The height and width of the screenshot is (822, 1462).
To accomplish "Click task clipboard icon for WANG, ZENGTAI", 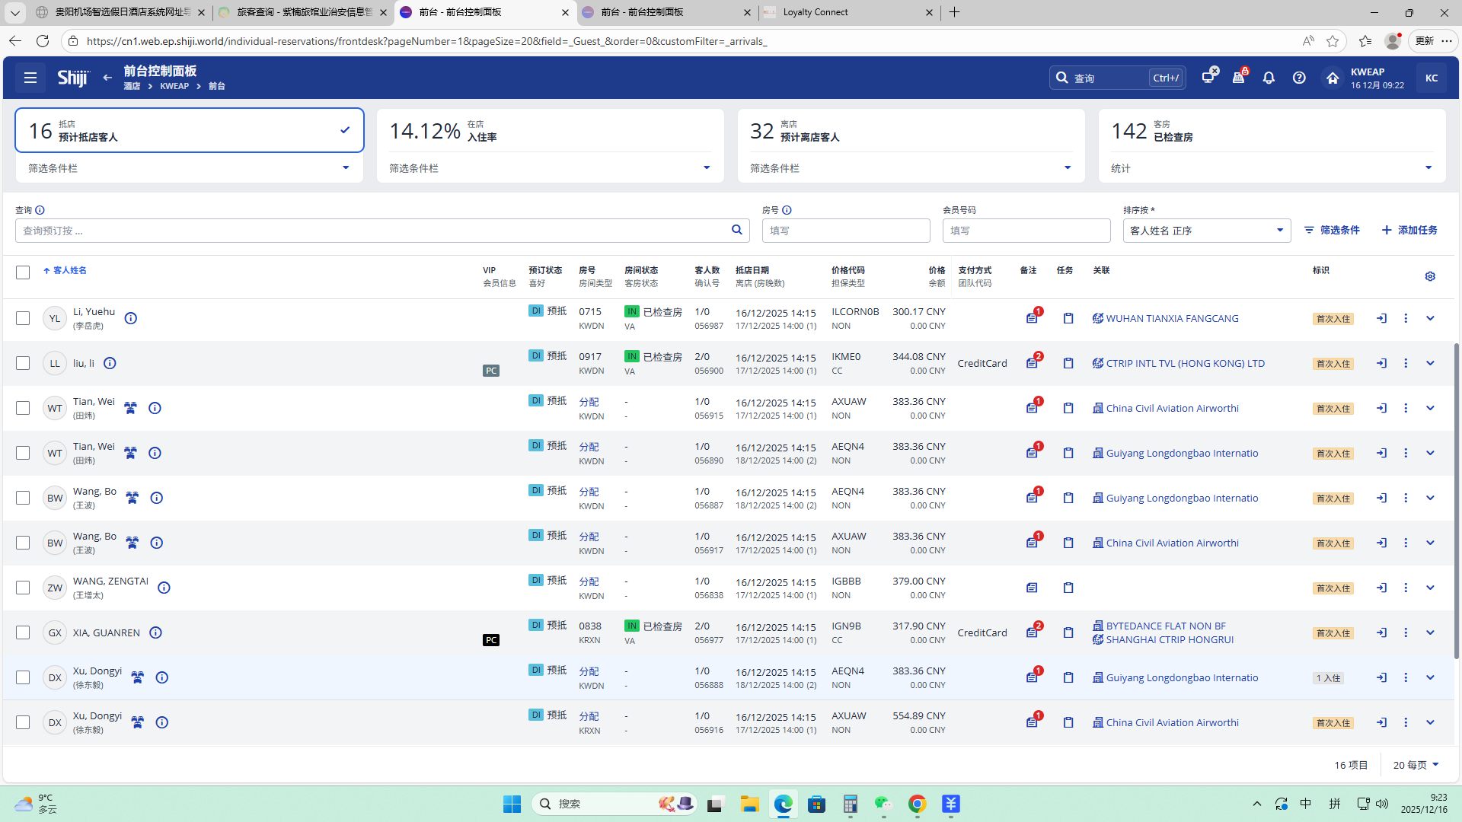I will click(x=1068, y=588).
